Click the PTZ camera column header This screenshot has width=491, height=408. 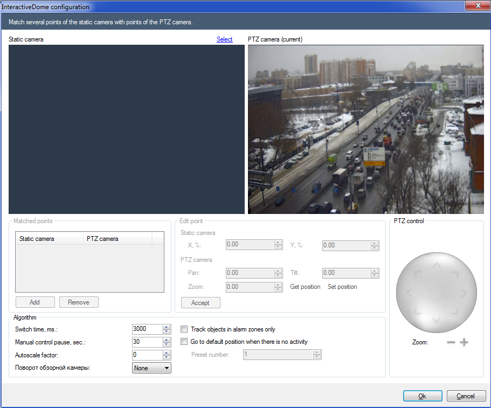(117, 239)
